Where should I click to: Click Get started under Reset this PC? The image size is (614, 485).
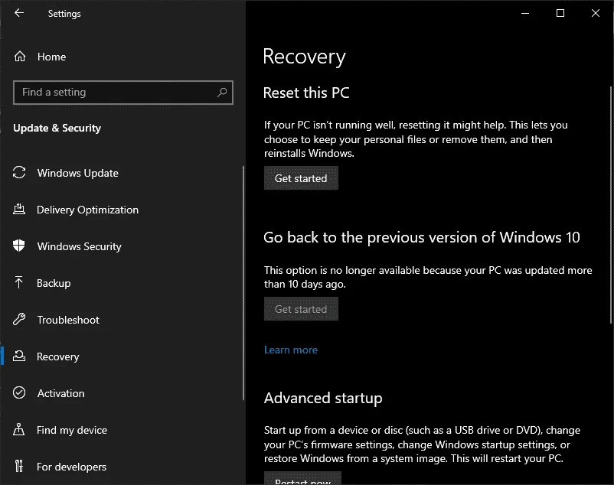pyautogui.click(x=301, y=178)
